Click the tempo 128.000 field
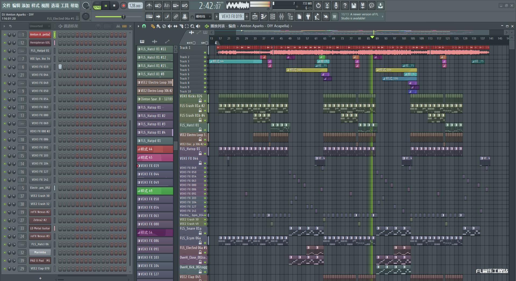Image resolution: width=516 pixels, height=281 pixels. pos(135,6)
